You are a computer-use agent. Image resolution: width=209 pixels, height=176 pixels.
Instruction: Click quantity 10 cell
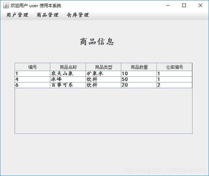(x=139, y=74)
